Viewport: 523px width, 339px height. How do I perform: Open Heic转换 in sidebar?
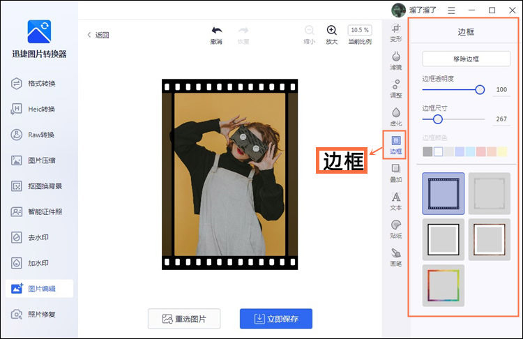click(x=39, y=109)
